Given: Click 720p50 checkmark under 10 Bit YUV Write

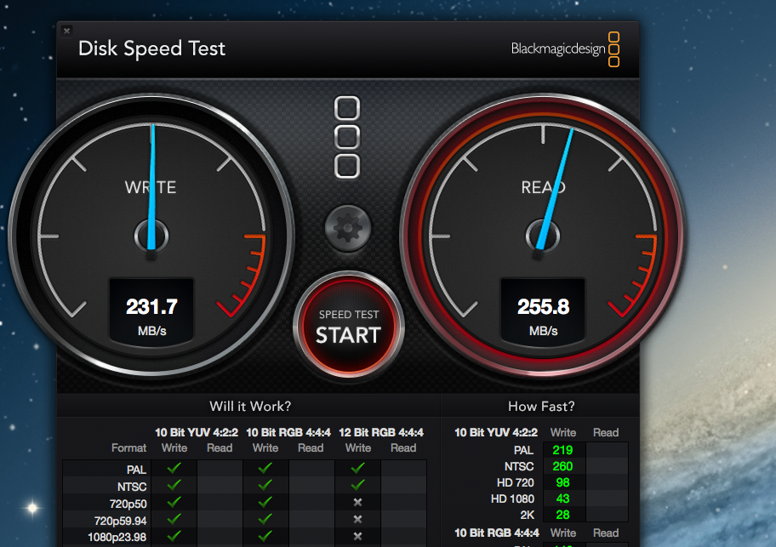Looking at the screenshot, I should pos(174,502).
